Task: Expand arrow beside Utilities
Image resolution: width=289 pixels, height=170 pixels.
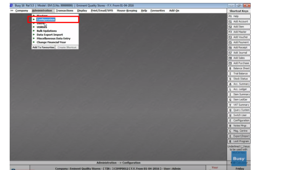Action: coord(34,27)
